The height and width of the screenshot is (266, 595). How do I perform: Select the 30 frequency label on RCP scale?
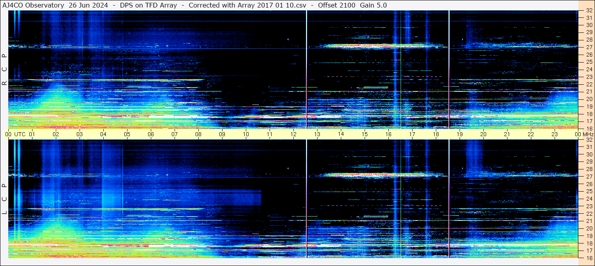[x=589, y=25]
